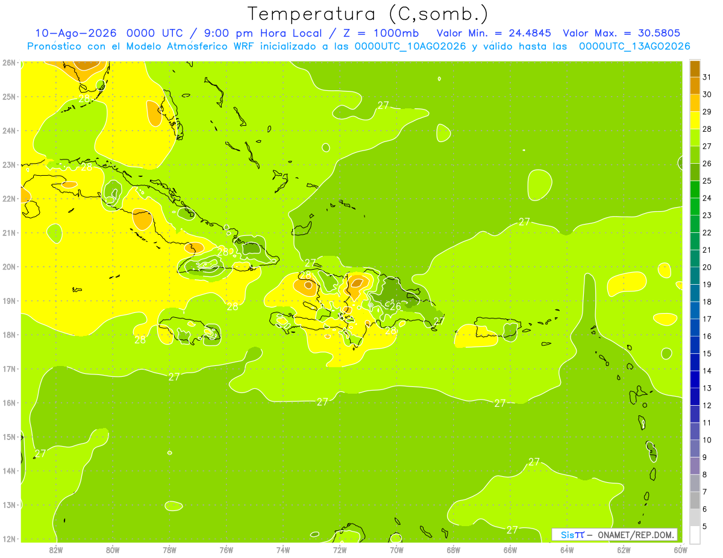Click the '18N' latitude axis label
This screenshot has width=723, height=558.
coord(8,335)
